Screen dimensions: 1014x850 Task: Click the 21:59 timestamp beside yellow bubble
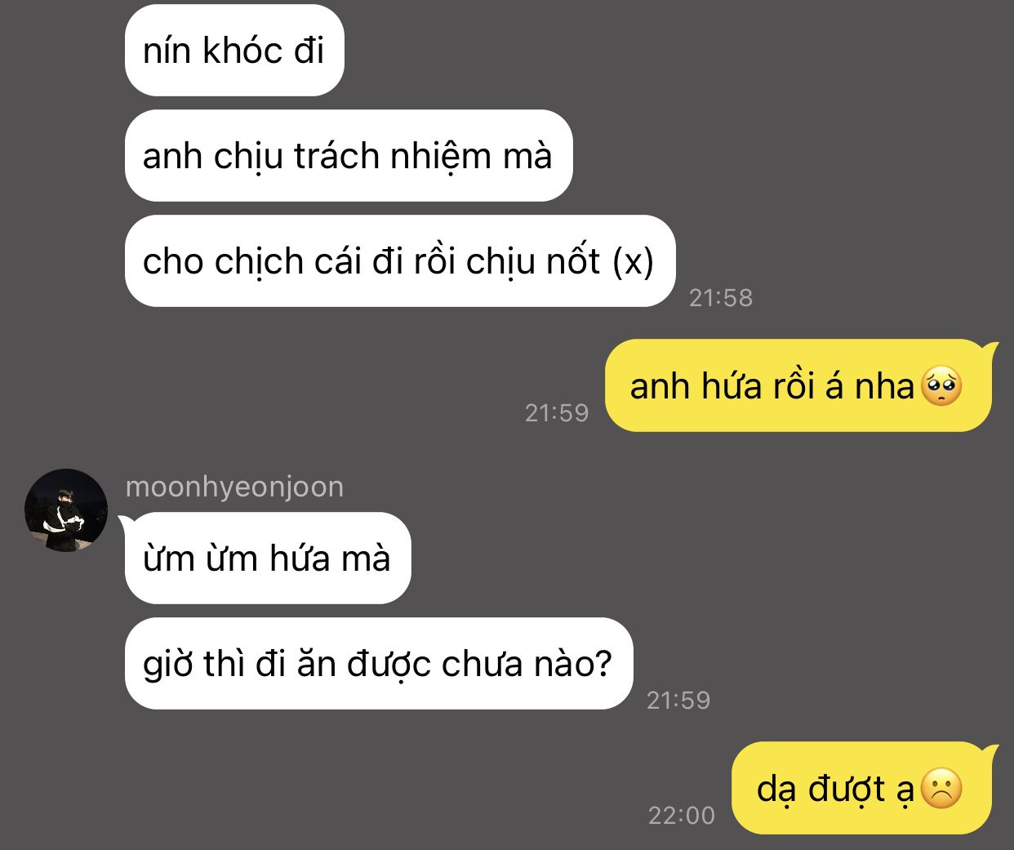(x=557, y=413)
